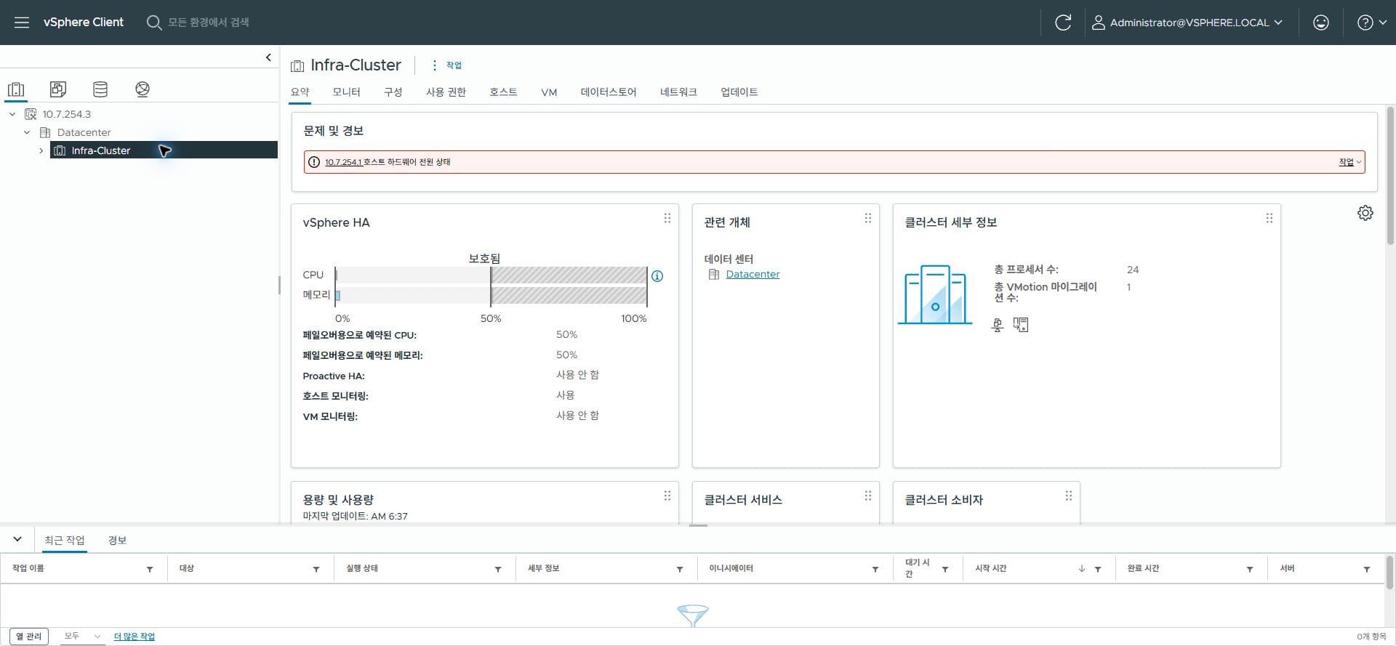Image resolution: width=1396 pixels, height=646 pixels.
Task: Select the Infra-Cluster item in the tree
Action: pyautogui.click(x=164, y=150)
